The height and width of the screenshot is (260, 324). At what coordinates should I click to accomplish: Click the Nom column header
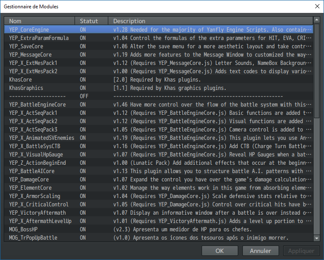[x=39, y=21]
